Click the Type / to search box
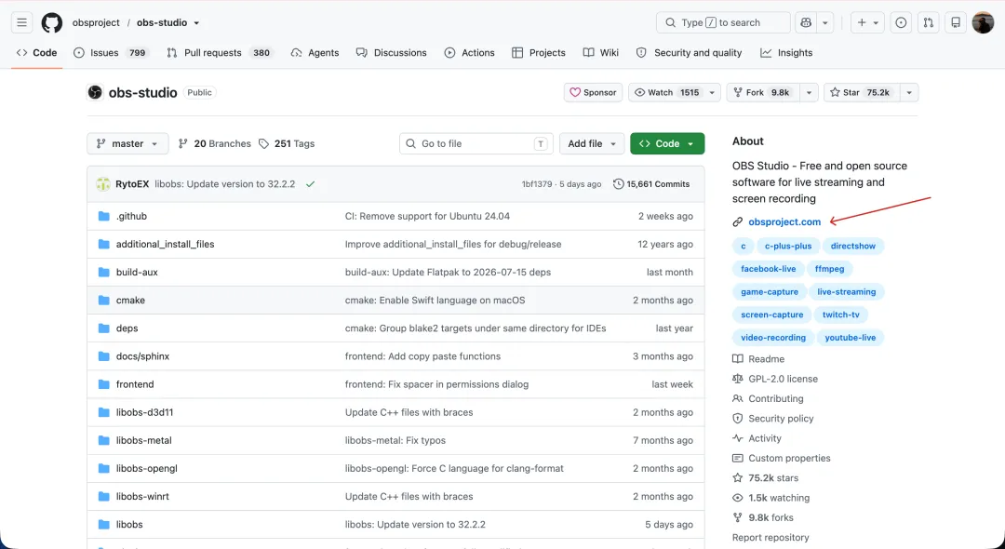This screenshot has height=549, width=1005. click(x=723, y=22)
